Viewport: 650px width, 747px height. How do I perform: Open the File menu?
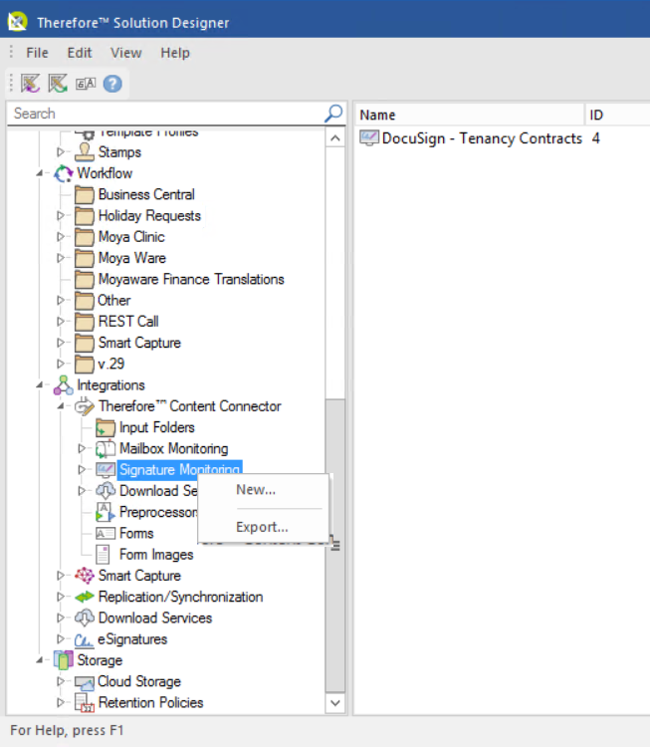[37, 53]
